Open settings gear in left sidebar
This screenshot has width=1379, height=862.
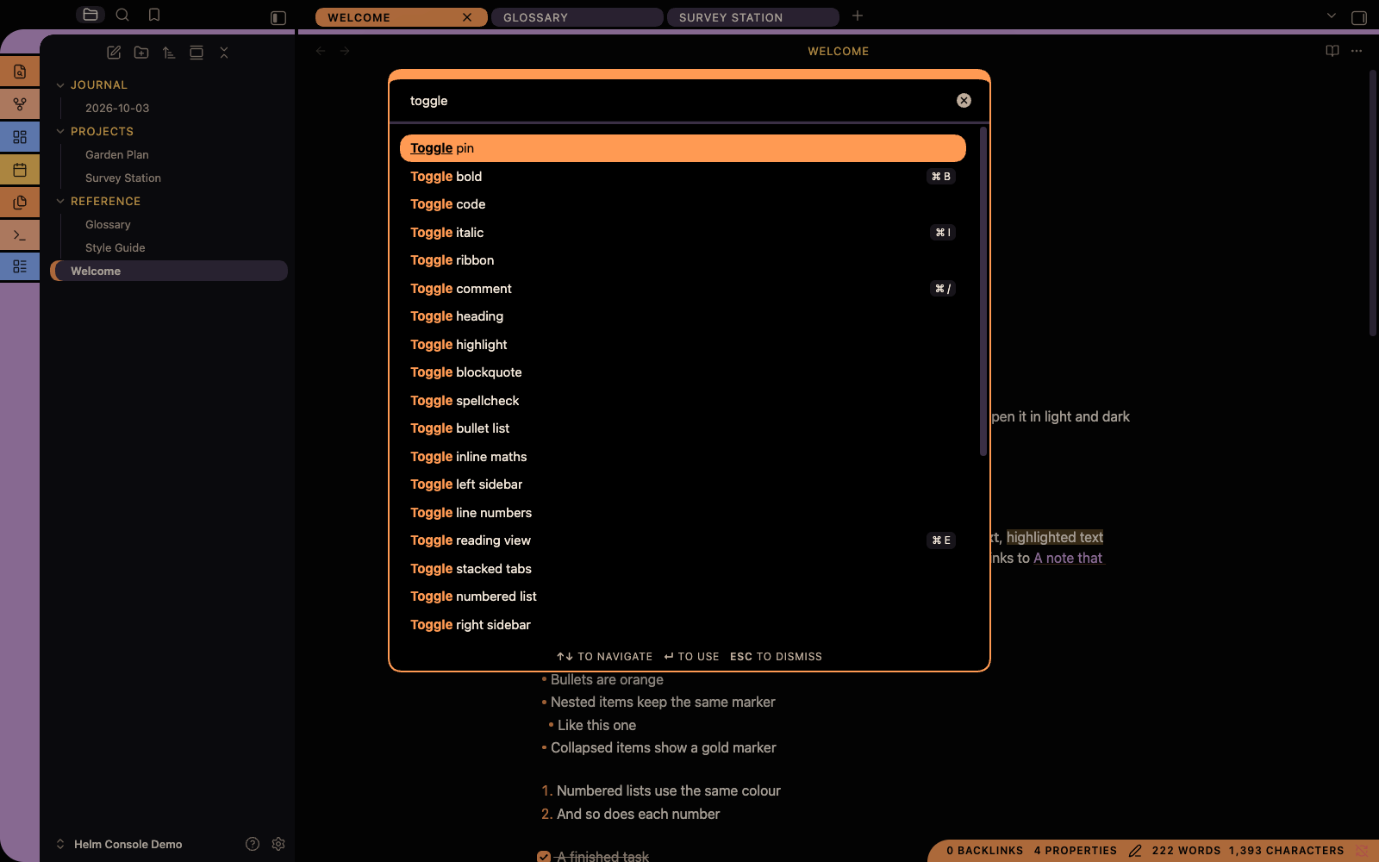(x=278, y=844)
